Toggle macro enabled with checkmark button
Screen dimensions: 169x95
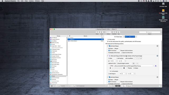pos(74,86)
